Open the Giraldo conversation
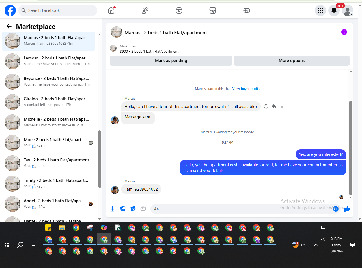This screenshot has width=362, height=268. tap(49, 102)
